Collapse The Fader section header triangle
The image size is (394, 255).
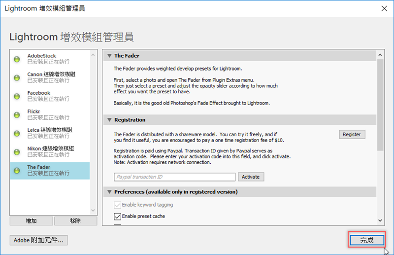tap(109, 56)
